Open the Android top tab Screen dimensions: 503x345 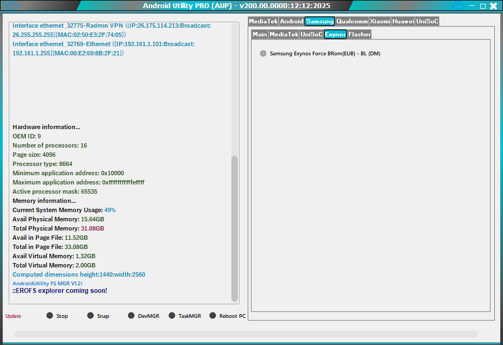coord(292,21)
